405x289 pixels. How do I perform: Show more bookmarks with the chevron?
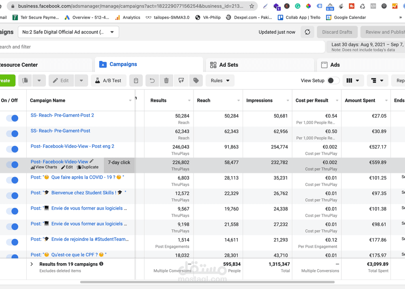pos(401,17)
